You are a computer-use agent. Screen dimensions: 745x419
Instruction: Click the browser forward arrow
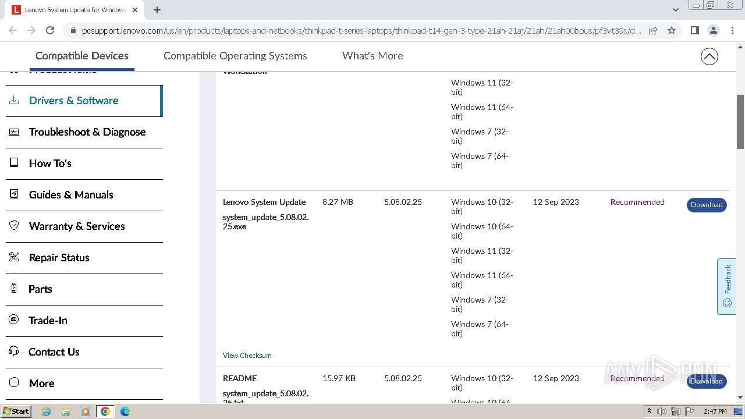[31, 30]
